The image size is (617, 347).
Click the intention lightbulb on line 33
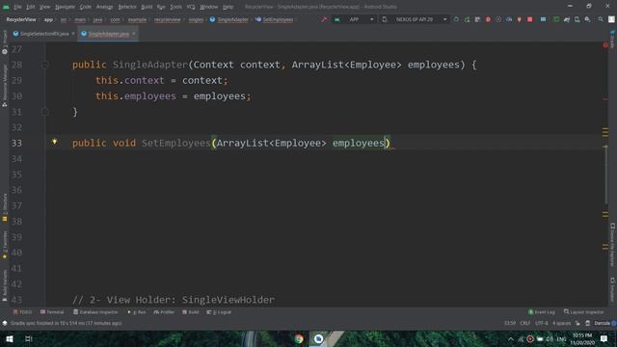click(54, 142)
